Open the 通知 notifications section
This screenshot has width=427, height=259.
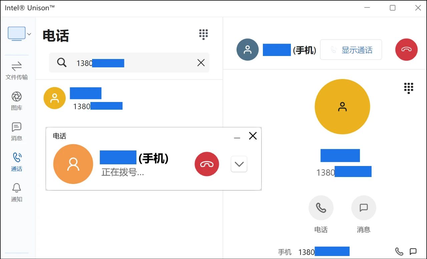click(17, 193)
